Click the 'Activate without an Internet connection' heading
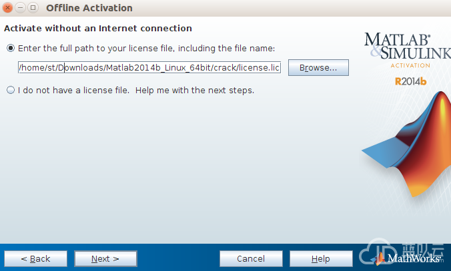 click(98, 29)
